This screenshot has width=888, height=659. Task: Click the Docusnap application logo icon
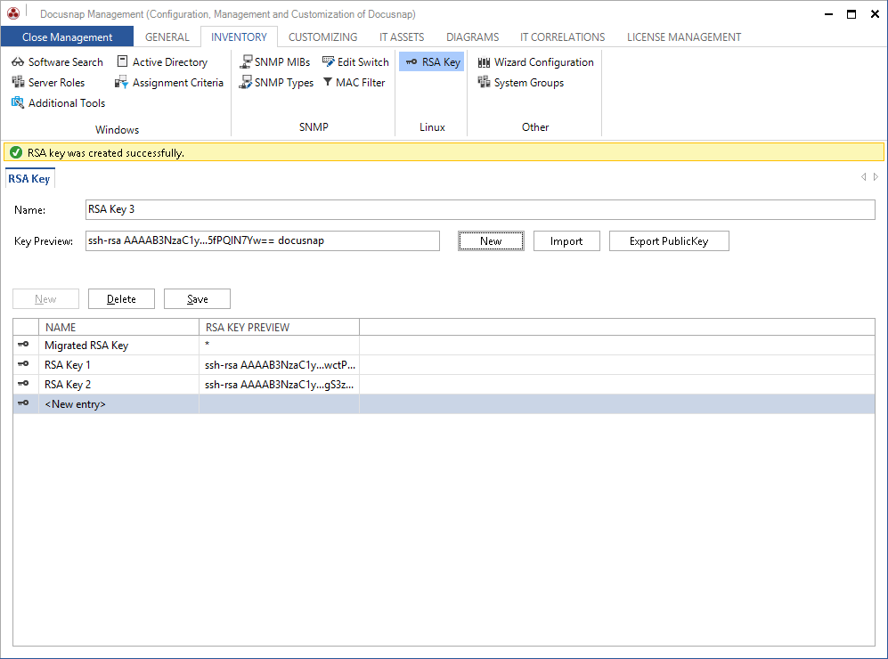point(13,13)
